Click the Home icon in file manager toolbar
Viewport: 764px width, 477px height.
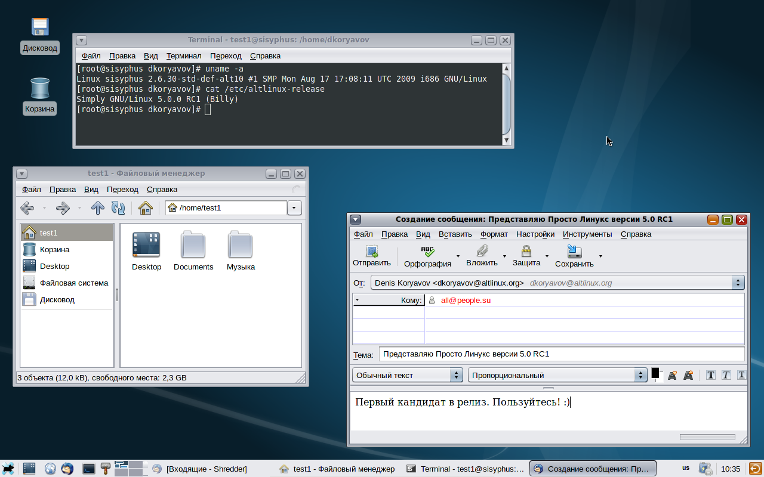point(145,208)
